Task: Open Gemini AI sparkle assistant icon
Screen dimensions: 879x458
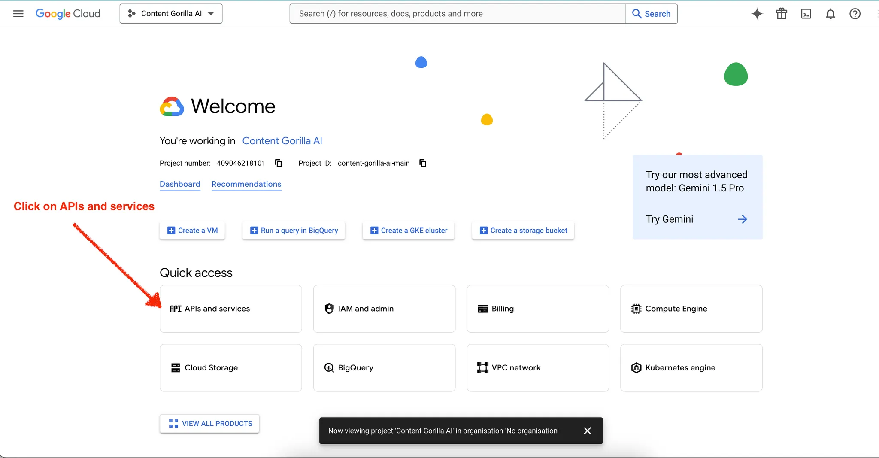Action: pos(757,14)
